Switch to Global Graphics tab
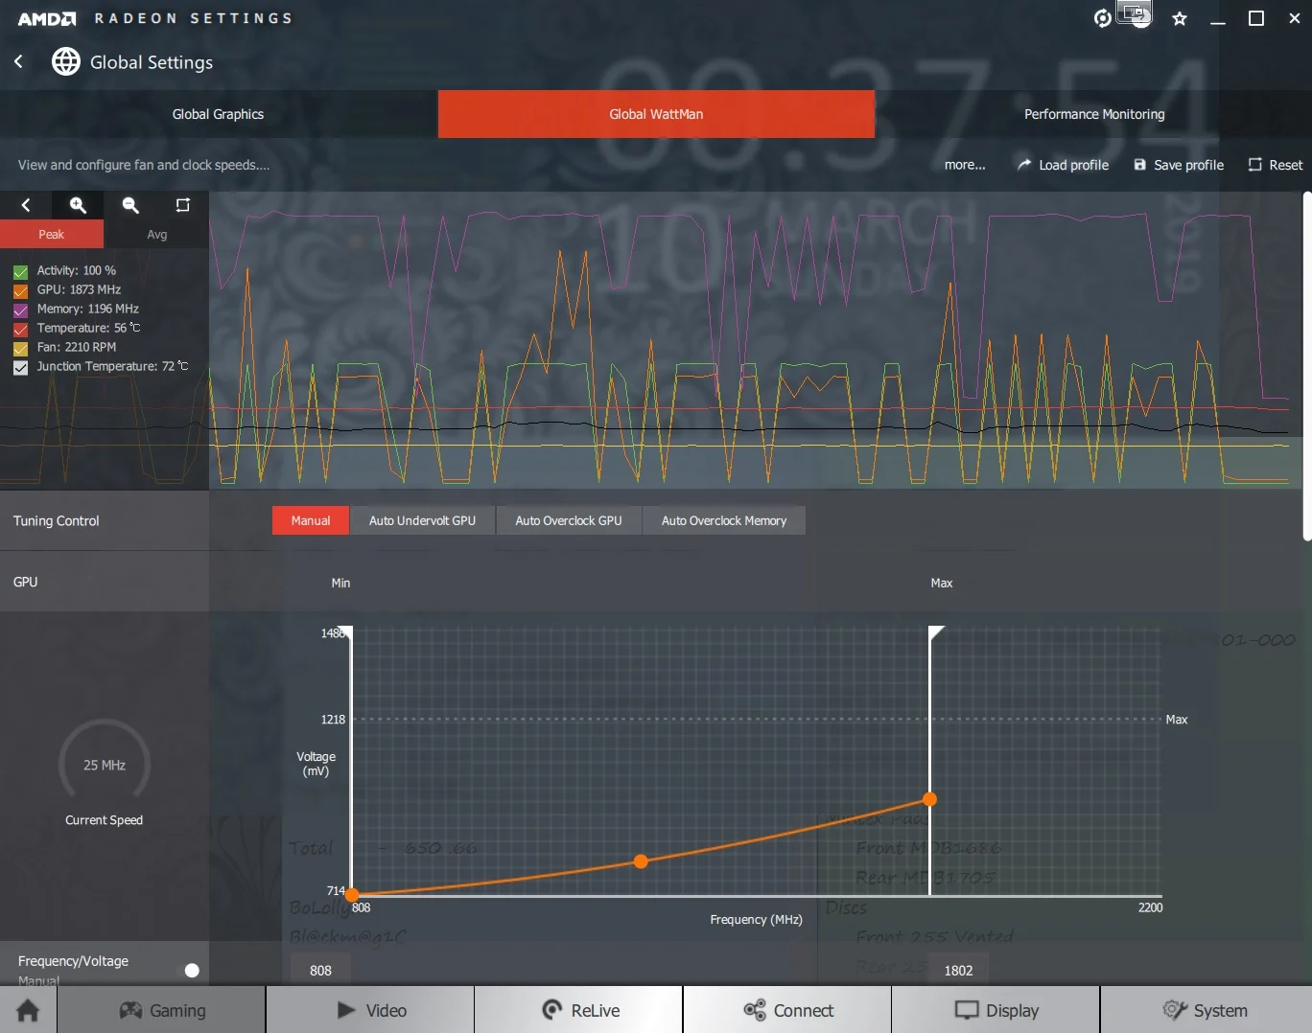The height and width of the screenshot is (1033, 1312). point(218,114)
